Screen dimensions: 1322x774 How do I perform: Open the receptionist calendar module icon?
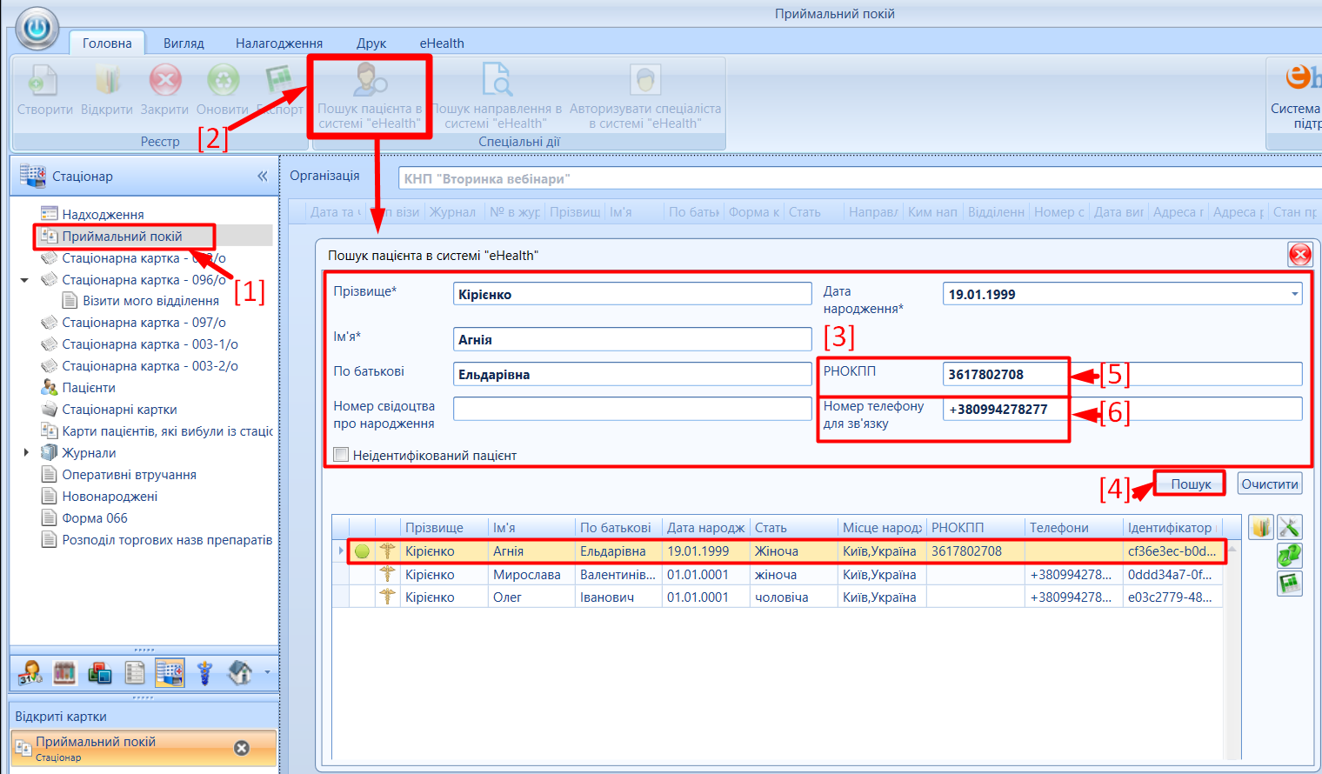click(30, 672)
